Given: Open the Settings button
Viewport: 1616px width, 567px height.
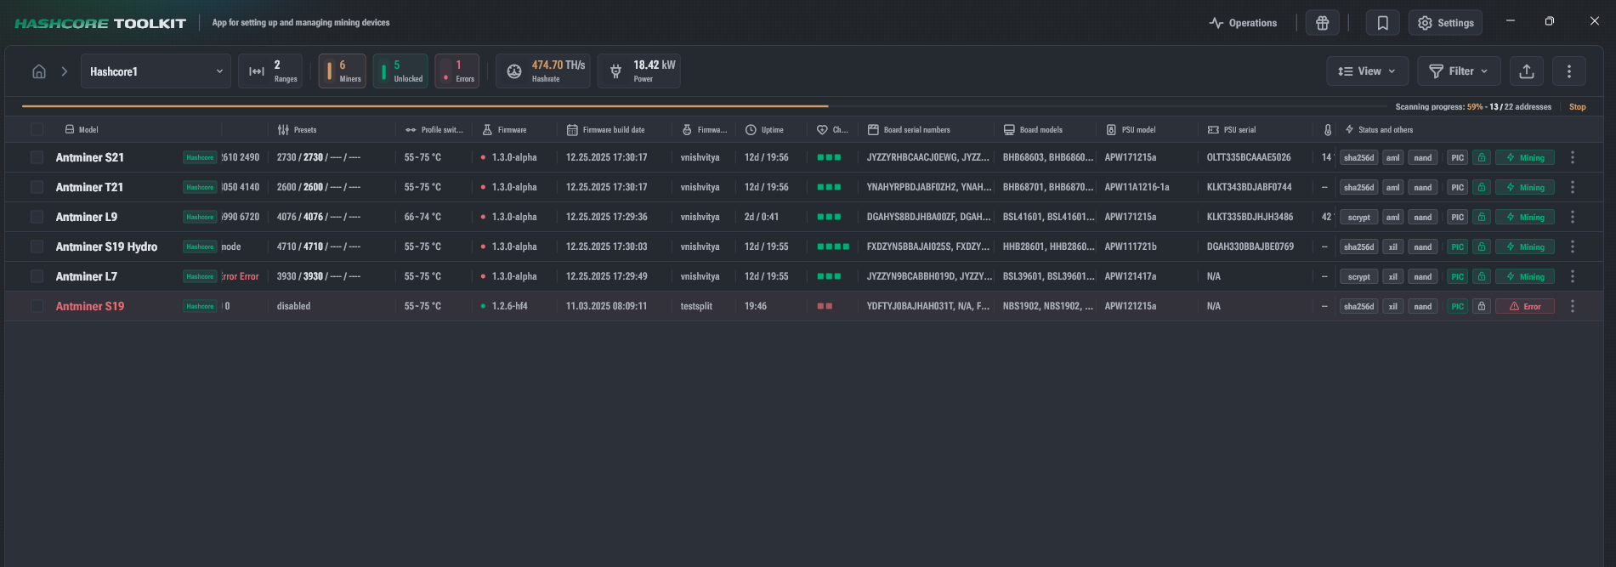Looking at the screenshot, I should pyautogui.click(x=1445, y=23).
